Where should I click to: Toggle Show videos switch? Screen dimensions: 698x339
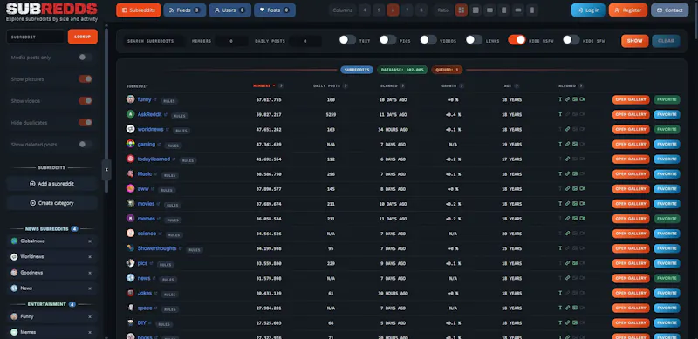(86, 100)
